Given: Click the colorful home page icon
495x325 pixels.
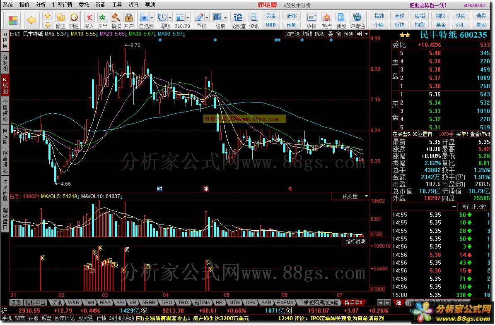Looking at the screenshot, I should [x=13, y=20].
